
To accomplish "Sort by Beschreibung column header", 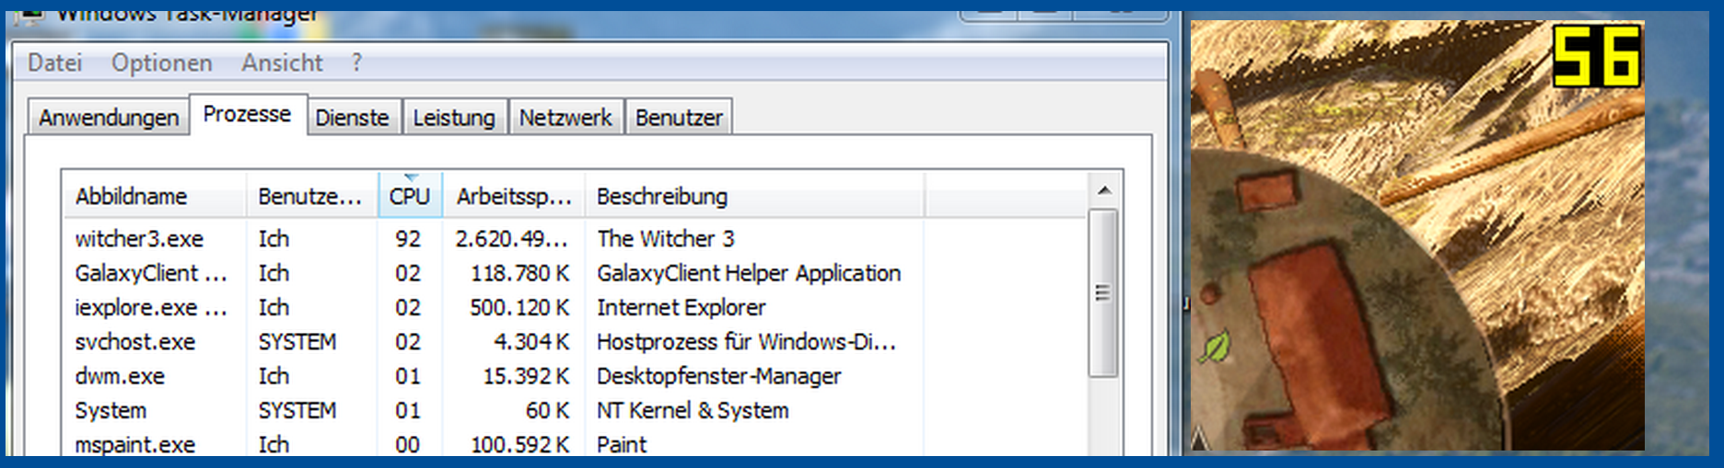I will pos(755,196).
